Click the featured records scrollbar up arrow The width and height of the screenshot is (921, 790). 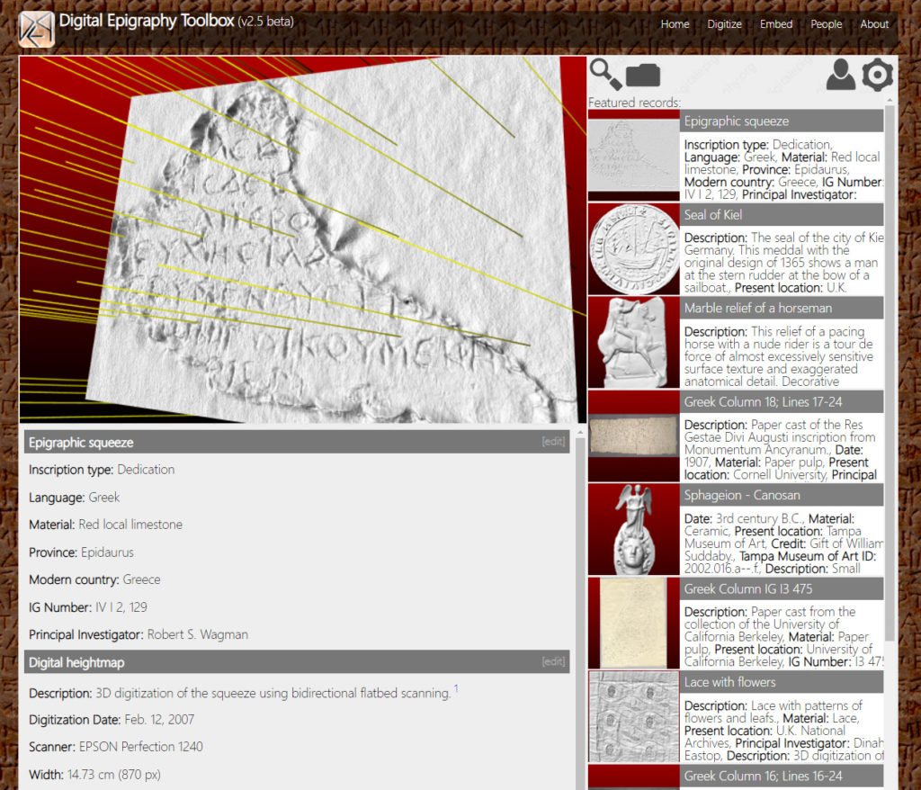(890, 100)
